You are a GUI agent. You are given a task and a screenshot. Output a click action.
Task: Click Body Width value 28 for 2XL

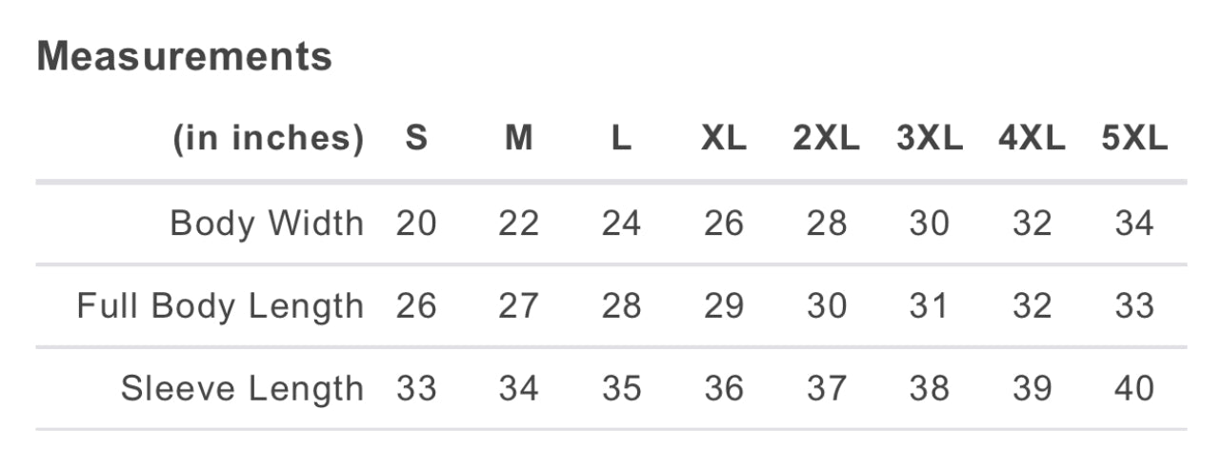(x=826, y=224)
